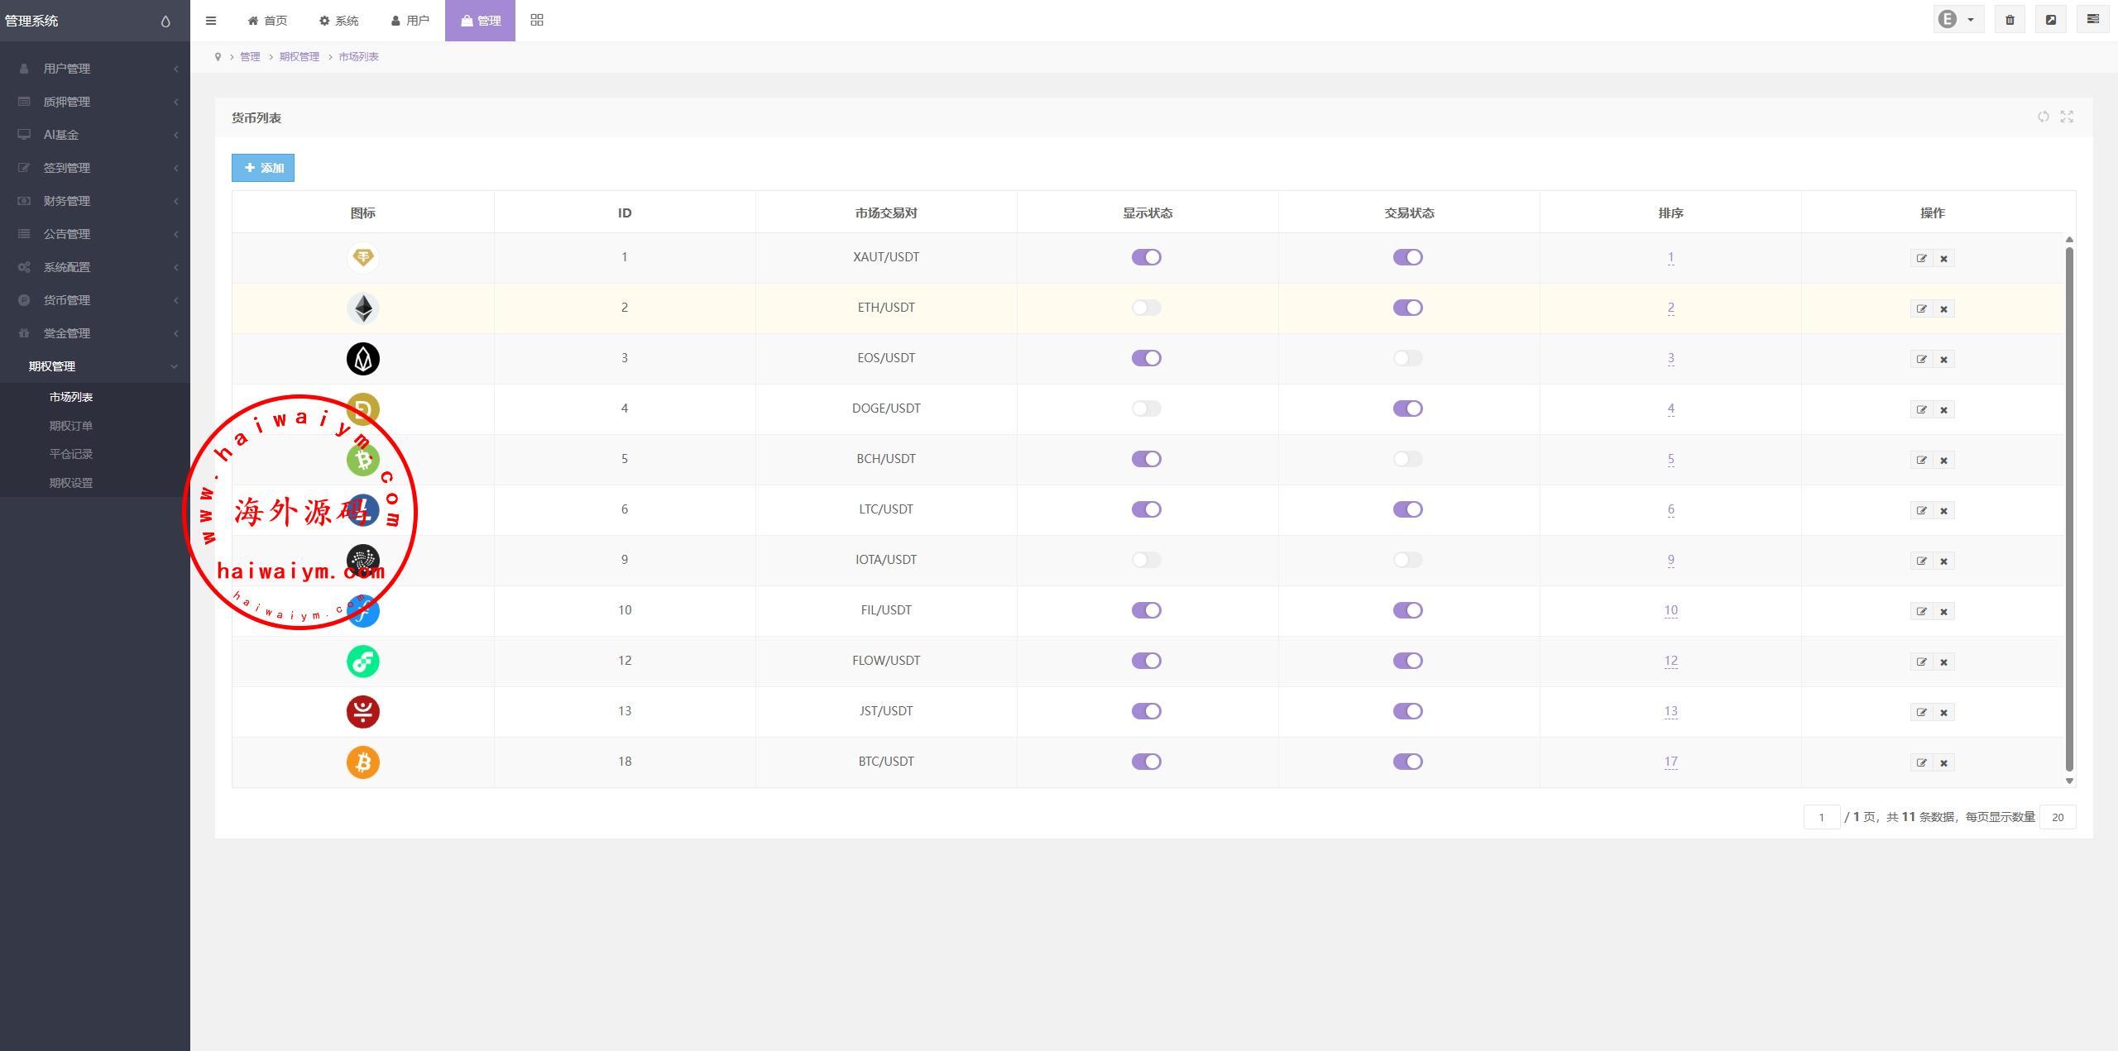
Task: Click the sort value 17 link for BTC/USDT
Action: (1670, 762)
